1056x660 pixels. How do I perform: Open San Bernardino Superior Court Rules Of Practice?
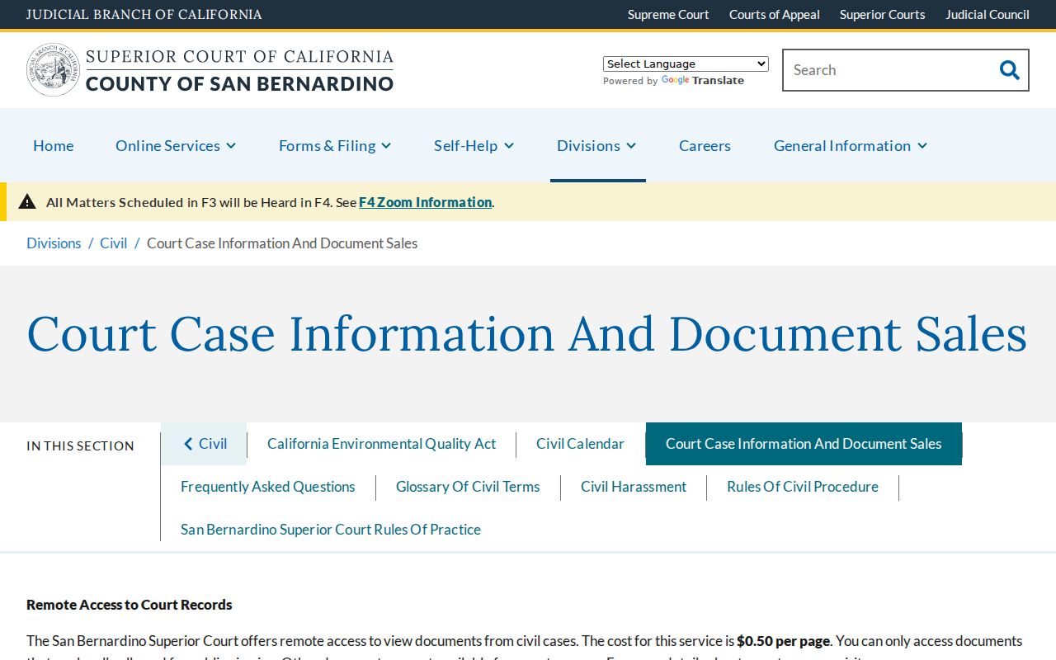[331, 530]
